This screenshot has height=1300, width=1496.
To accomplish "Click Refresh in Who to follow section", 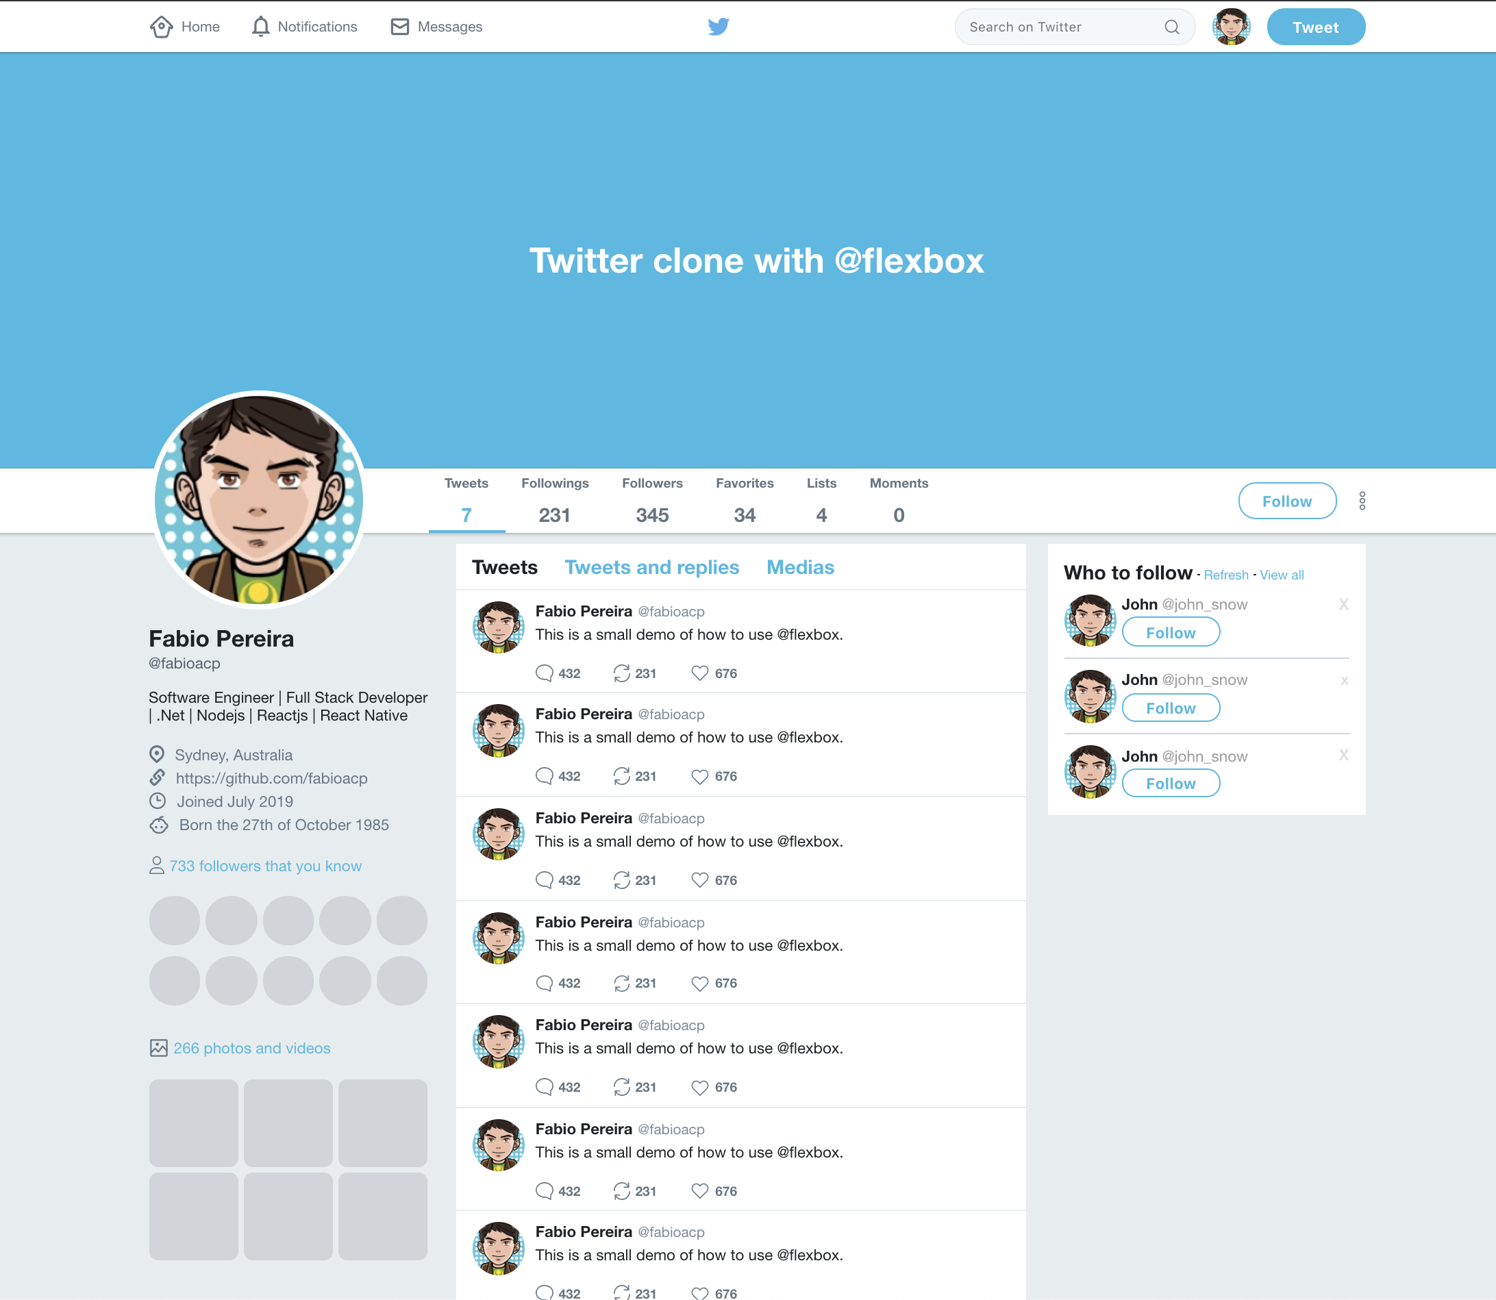I will [x=1225, y=575].
